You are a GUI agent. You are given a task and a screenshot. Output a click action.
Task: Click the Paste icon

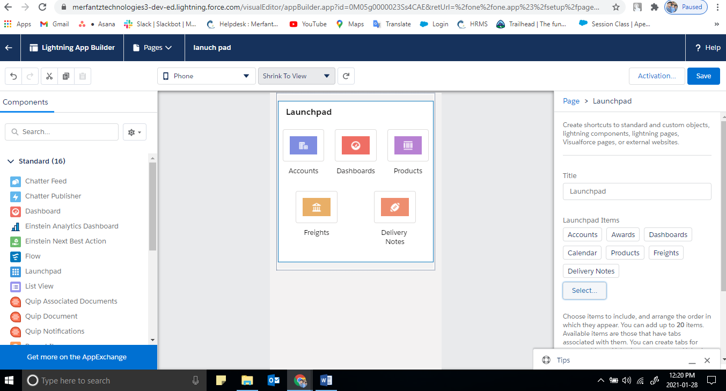(82, 76)
